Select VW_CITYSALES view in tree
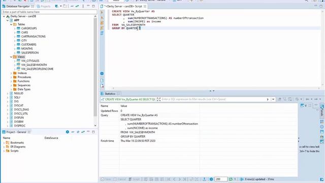Image resolution: width=325 pixels, height=183 pixels. pos(30,61)
